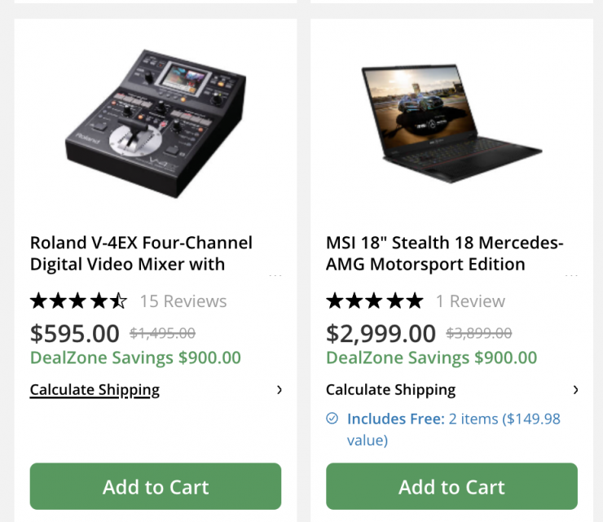603x522 pixels.
Task: Click the chevron arrow beside MSI's Calculate Shipping
Action: [x=575, y=389]
